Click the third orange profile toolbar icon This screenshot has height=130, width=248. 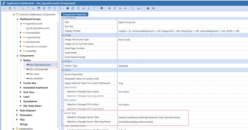tap(15, 8)
